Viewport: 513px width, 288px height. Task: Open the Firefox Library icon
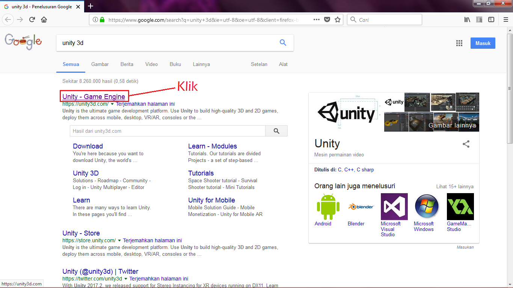point(467,19)
